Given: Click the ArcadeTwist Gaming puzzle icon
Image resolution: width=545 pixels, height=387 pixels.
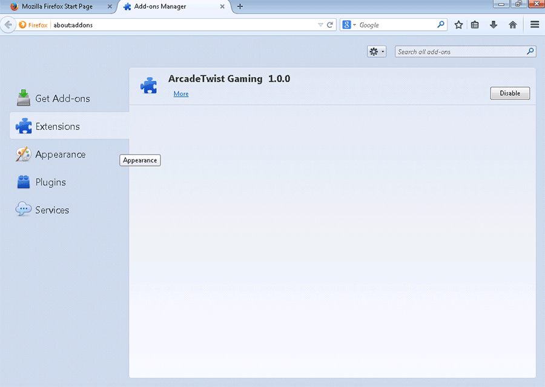Looking at the screenshot, I should (x=148, y=85).
